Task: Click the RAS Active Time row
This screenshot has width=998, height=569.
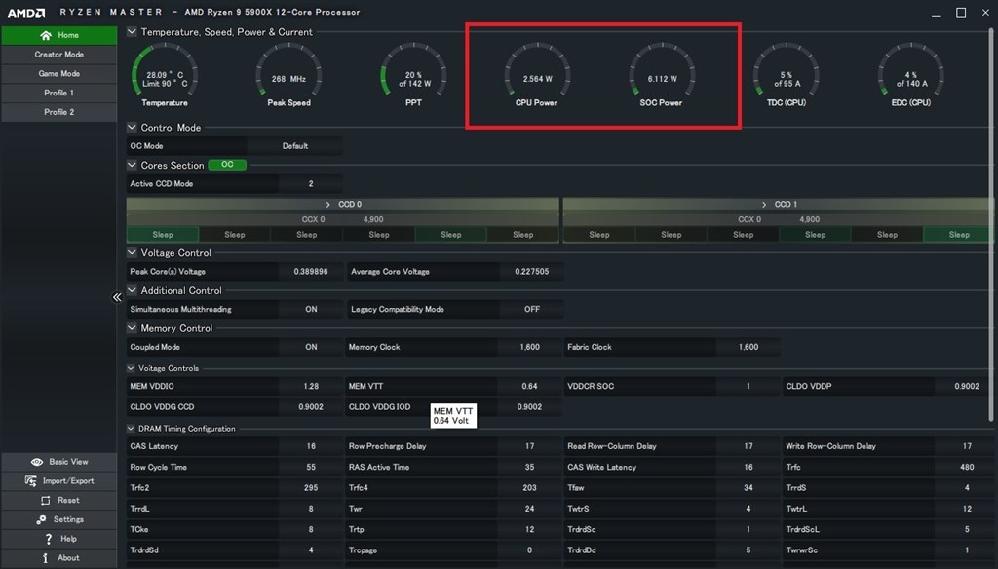Action: tap(453, 467)
